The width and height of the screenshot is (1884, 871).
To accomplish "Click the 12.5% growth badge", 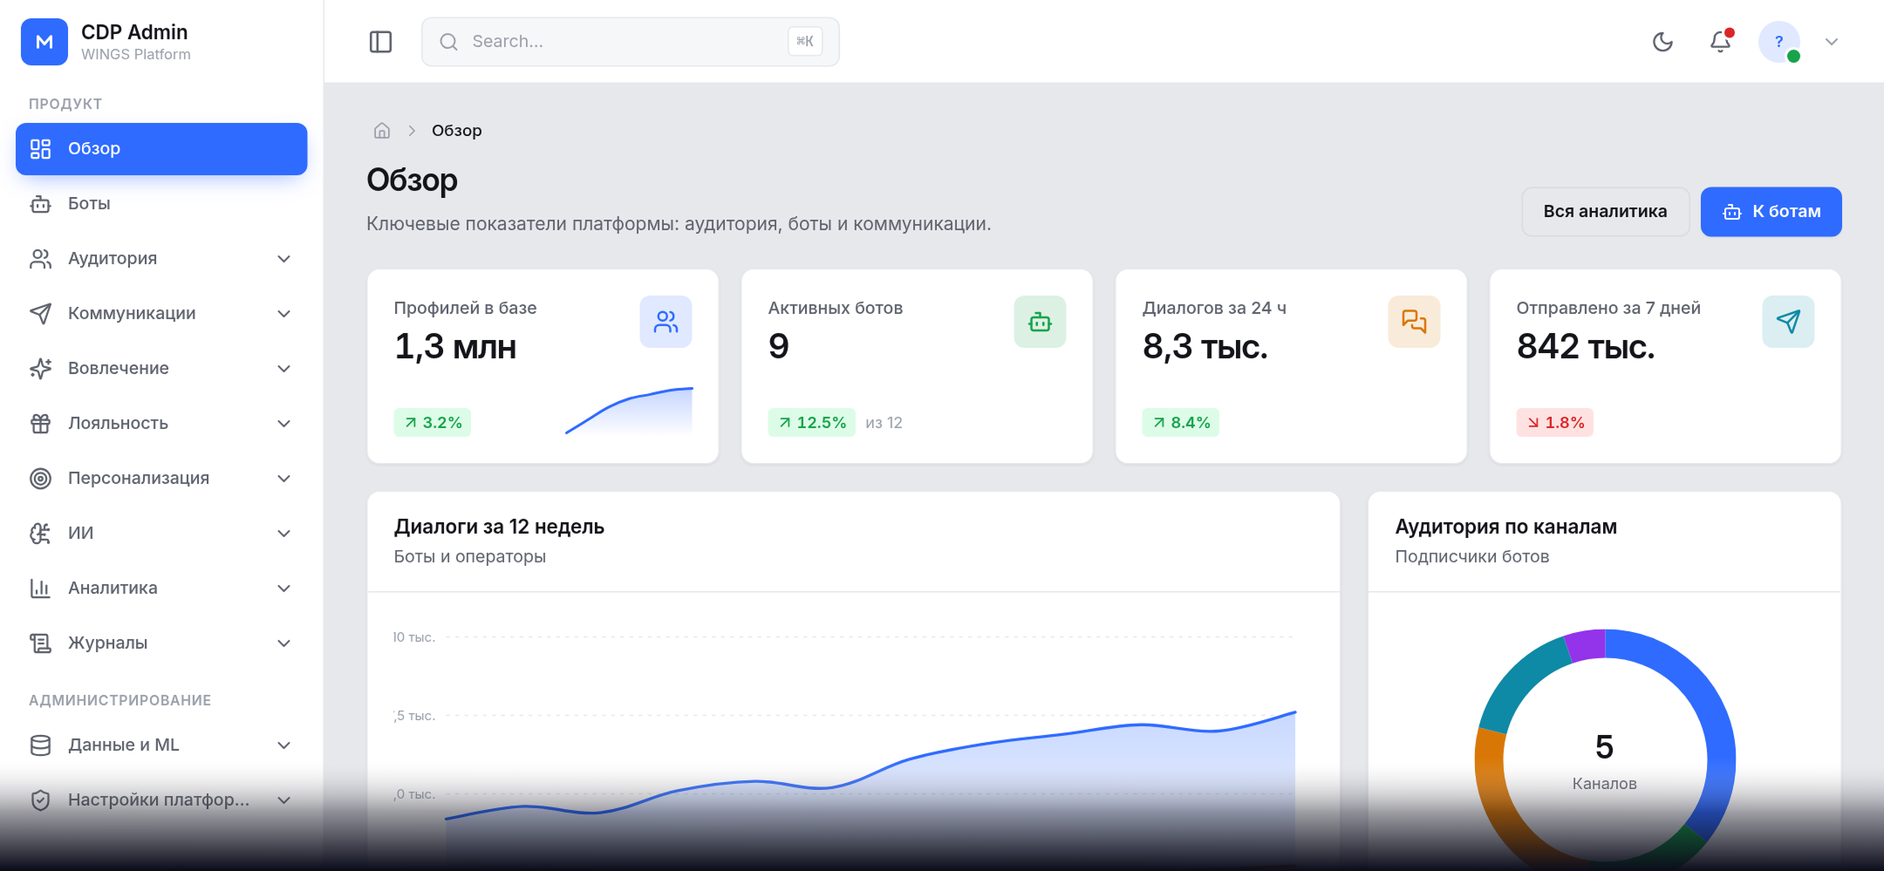I will (x=811, y=423).
